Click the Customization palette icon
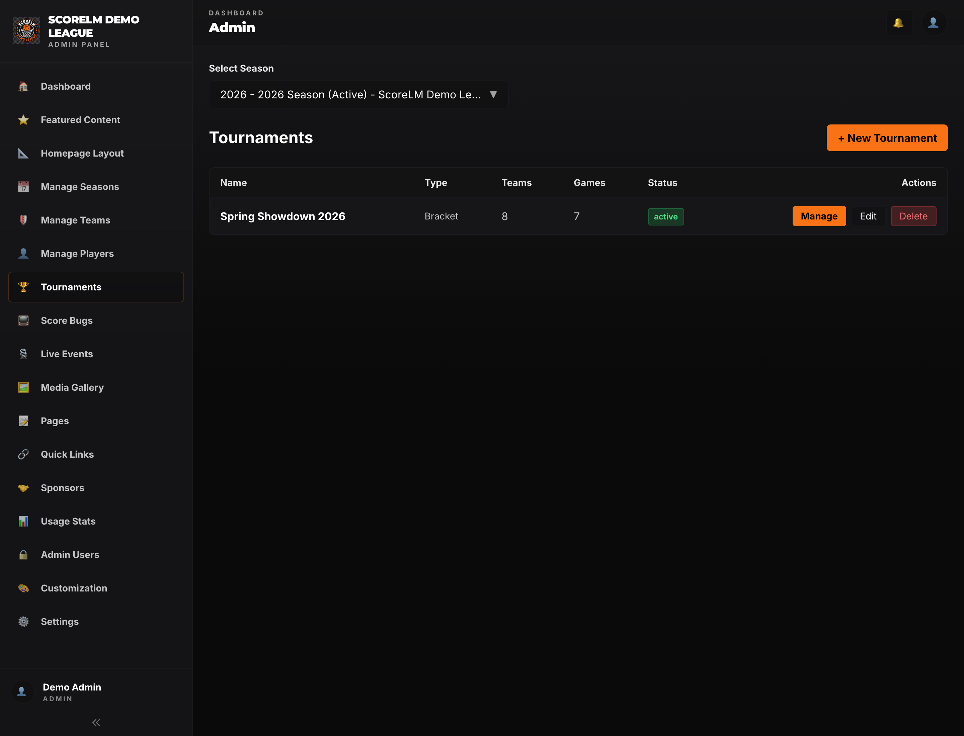The width and height of the screenshot is (964, 736). click(x=23, y=588)
